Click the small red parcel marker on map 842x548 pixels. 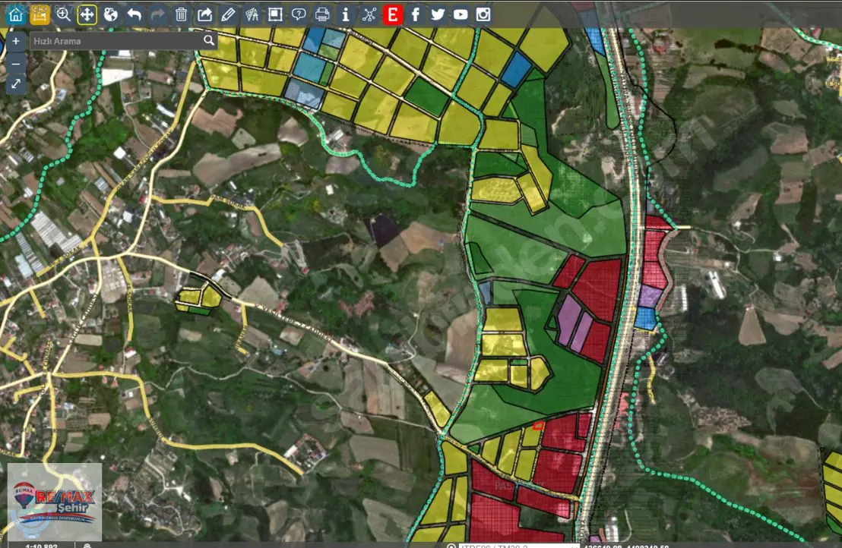point(538,427)
